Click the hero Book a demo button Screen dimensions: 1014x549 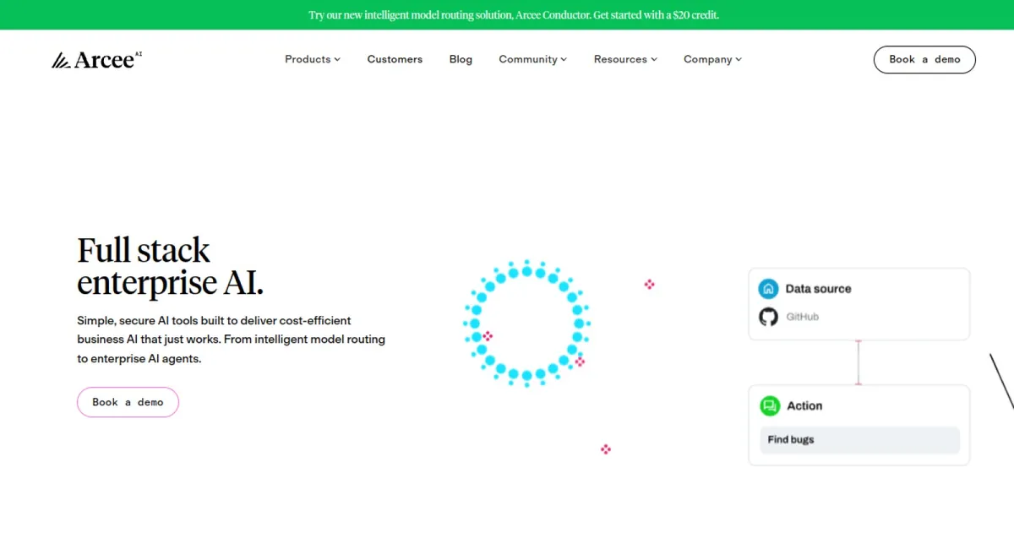(128, 402)
